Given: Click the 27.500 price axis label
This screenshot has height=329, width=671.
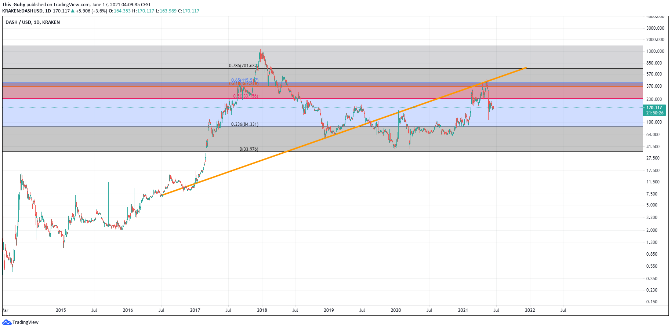Looking at the screenshot, I should pyautogui.click(x=653, y=158).
